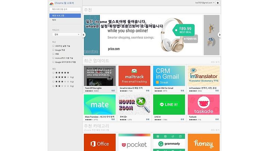This screenshot has width=269, height=151.
Task: Select the three stars and up filter
Action: 53,81
